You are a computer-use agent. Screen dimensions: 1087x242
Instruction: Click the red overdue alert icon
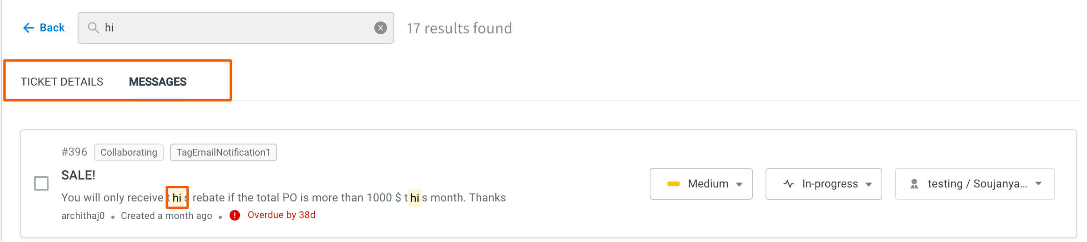[x=235, y=215]
